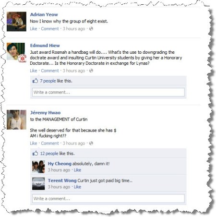Like Terent Wong's comment
The width and height of the screenshot is (216, 217).
[x=77, y=187]
